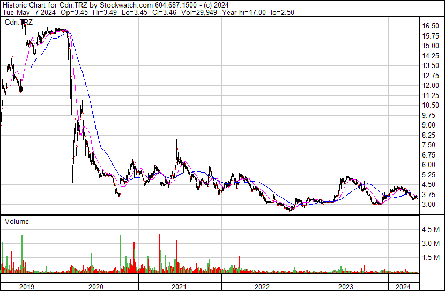Click the 16.50 price axis label

[x=431, y=26]
